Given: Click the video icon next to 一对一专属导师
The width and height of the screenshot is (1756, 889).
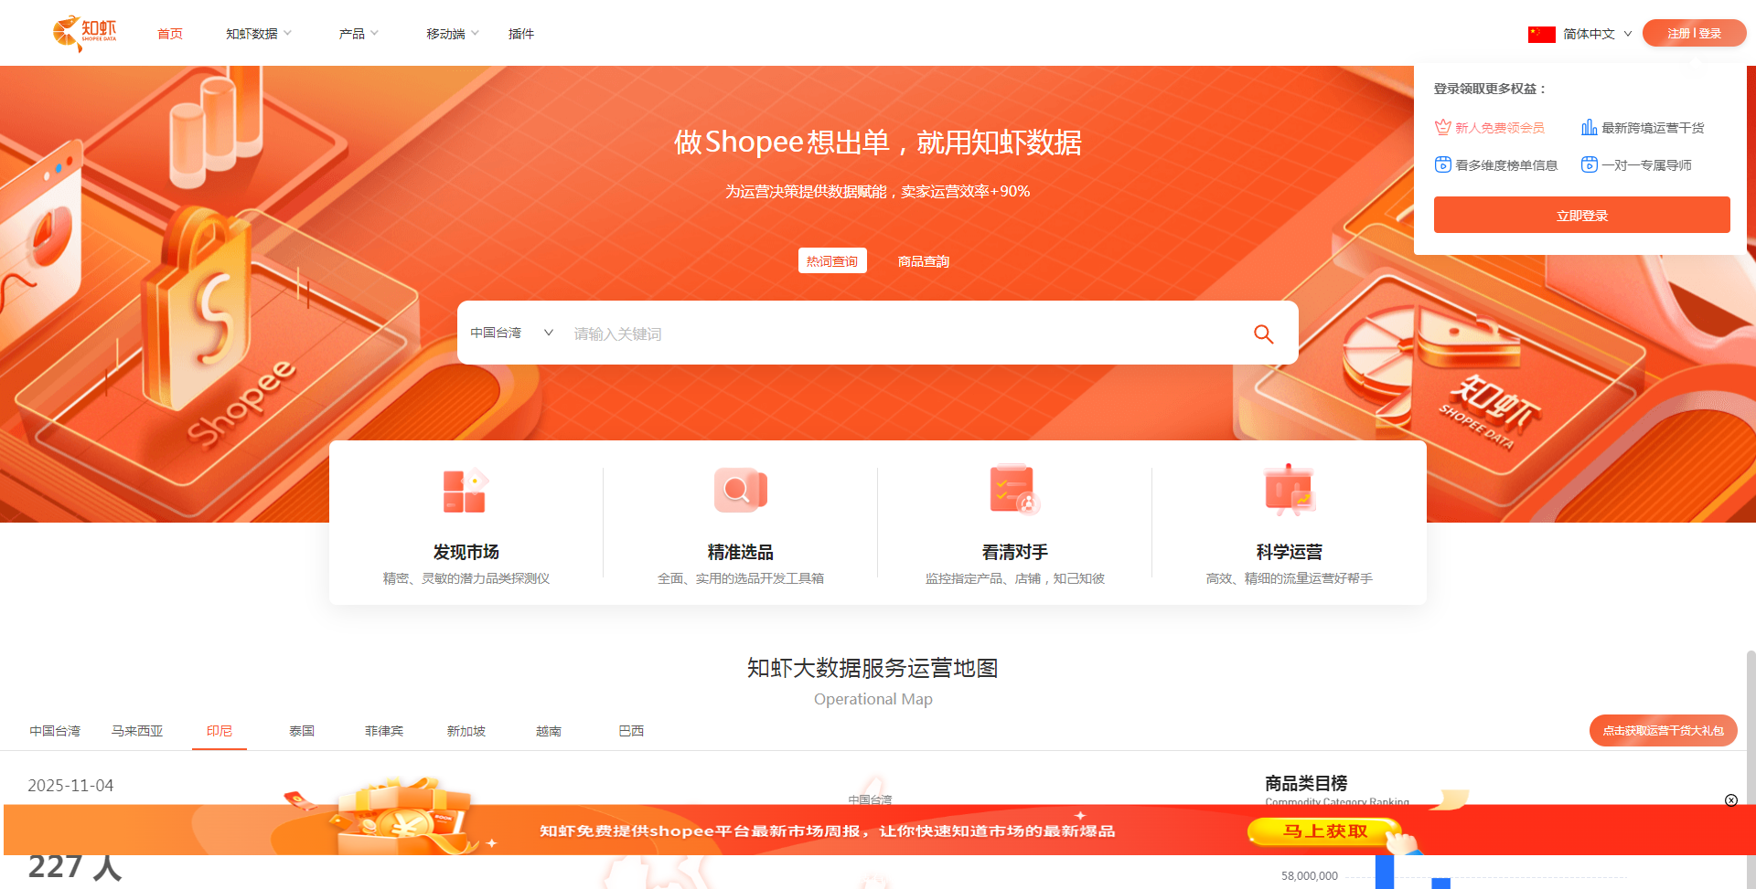Looking at the screenshot, I should (1589, 164).
